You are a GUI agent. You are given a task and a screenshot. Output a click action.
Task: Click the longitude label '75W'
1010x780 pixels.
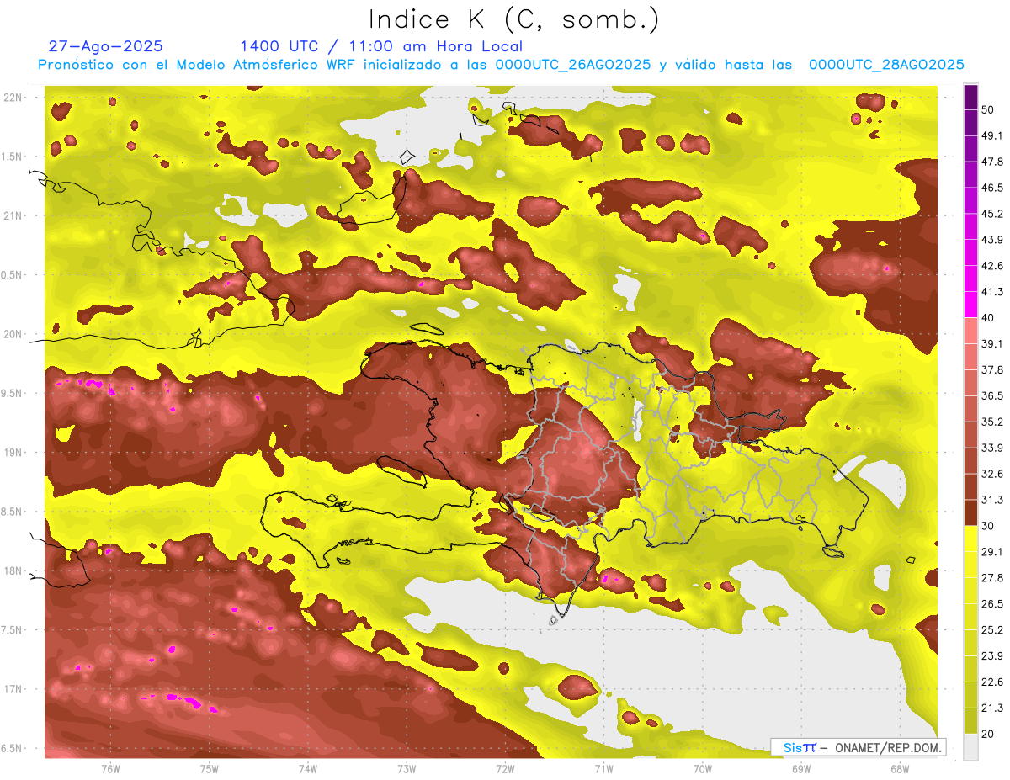pyautogui.click(x=209, y=769)
